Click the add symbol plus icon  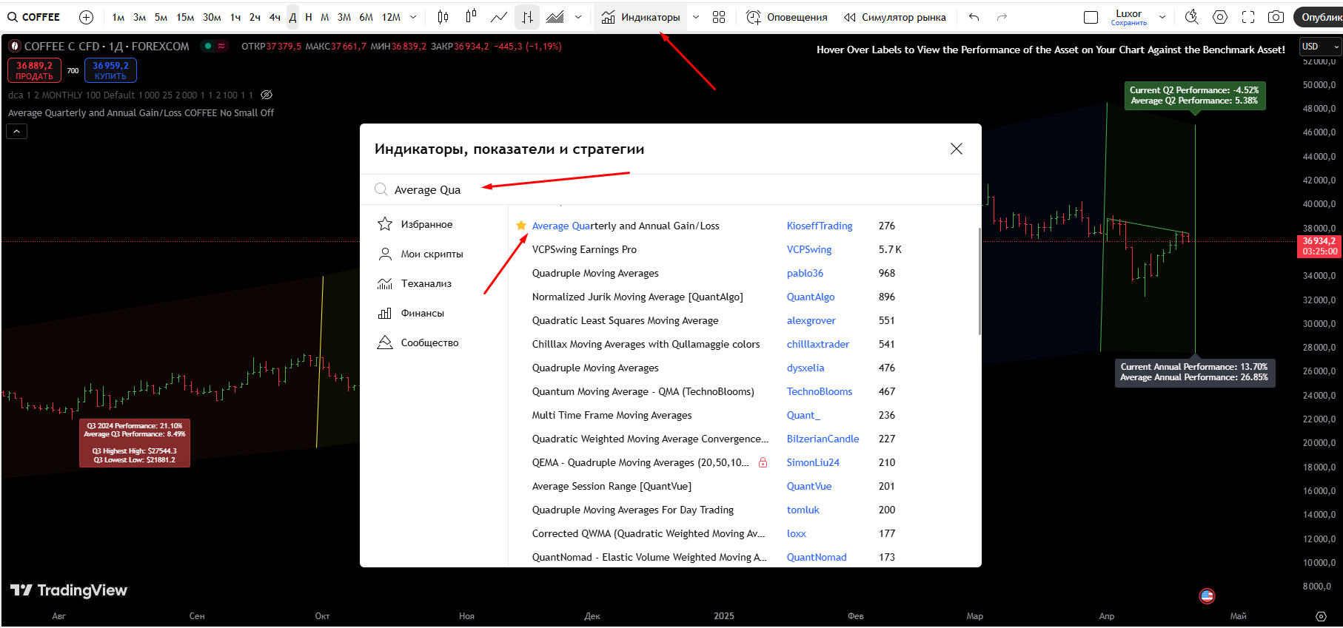click(x=86, y=17)
